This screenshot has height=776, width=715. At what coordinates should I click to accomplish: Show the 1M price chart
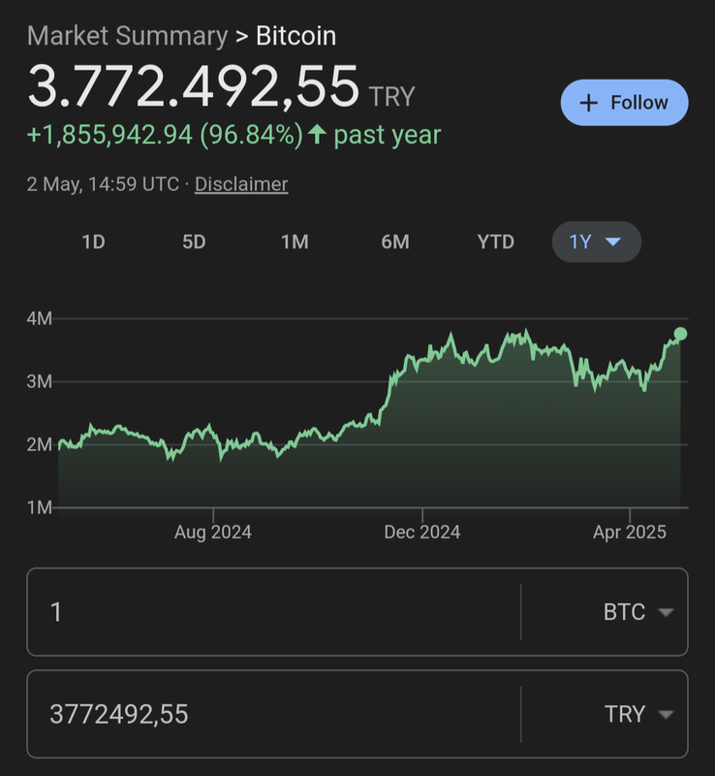point(295,242)
